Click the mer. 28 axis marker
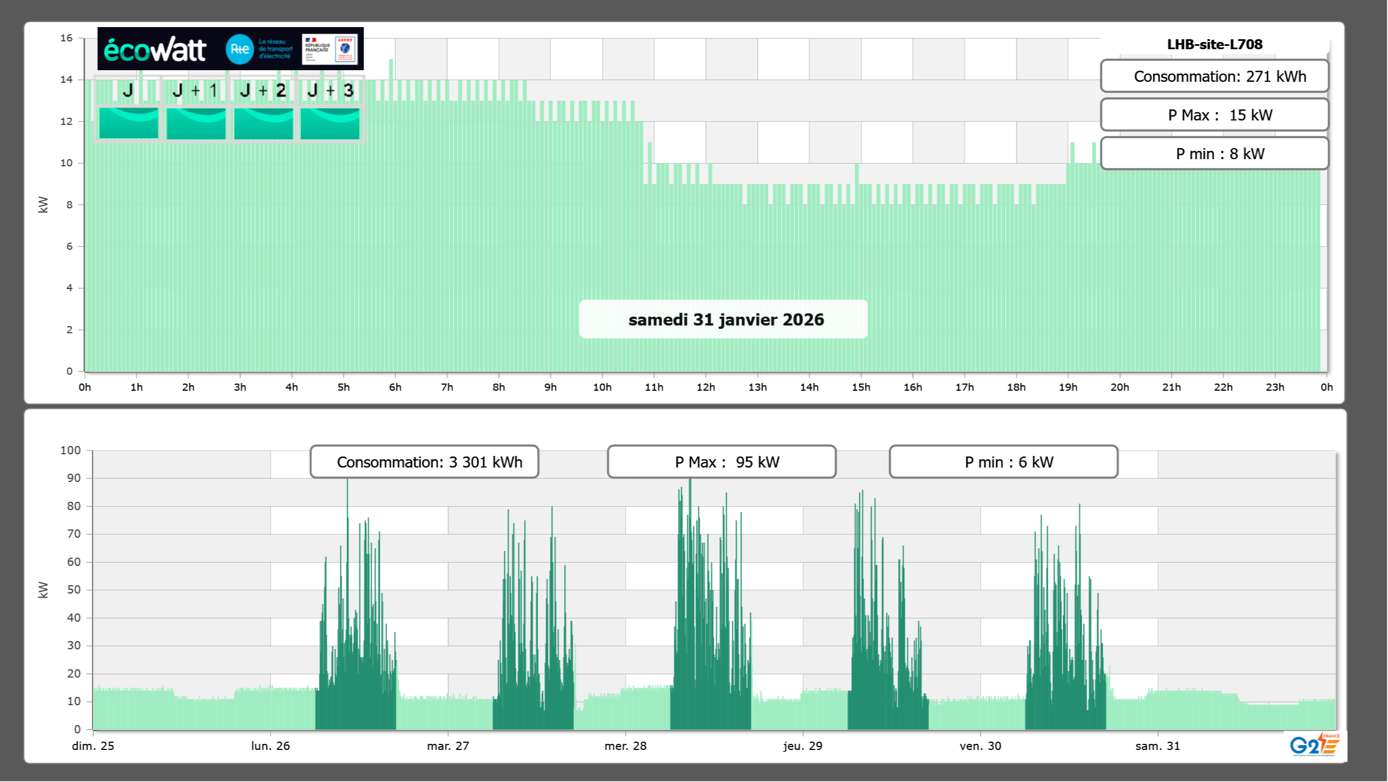The image size is (1388, 782). click(625, 746)
